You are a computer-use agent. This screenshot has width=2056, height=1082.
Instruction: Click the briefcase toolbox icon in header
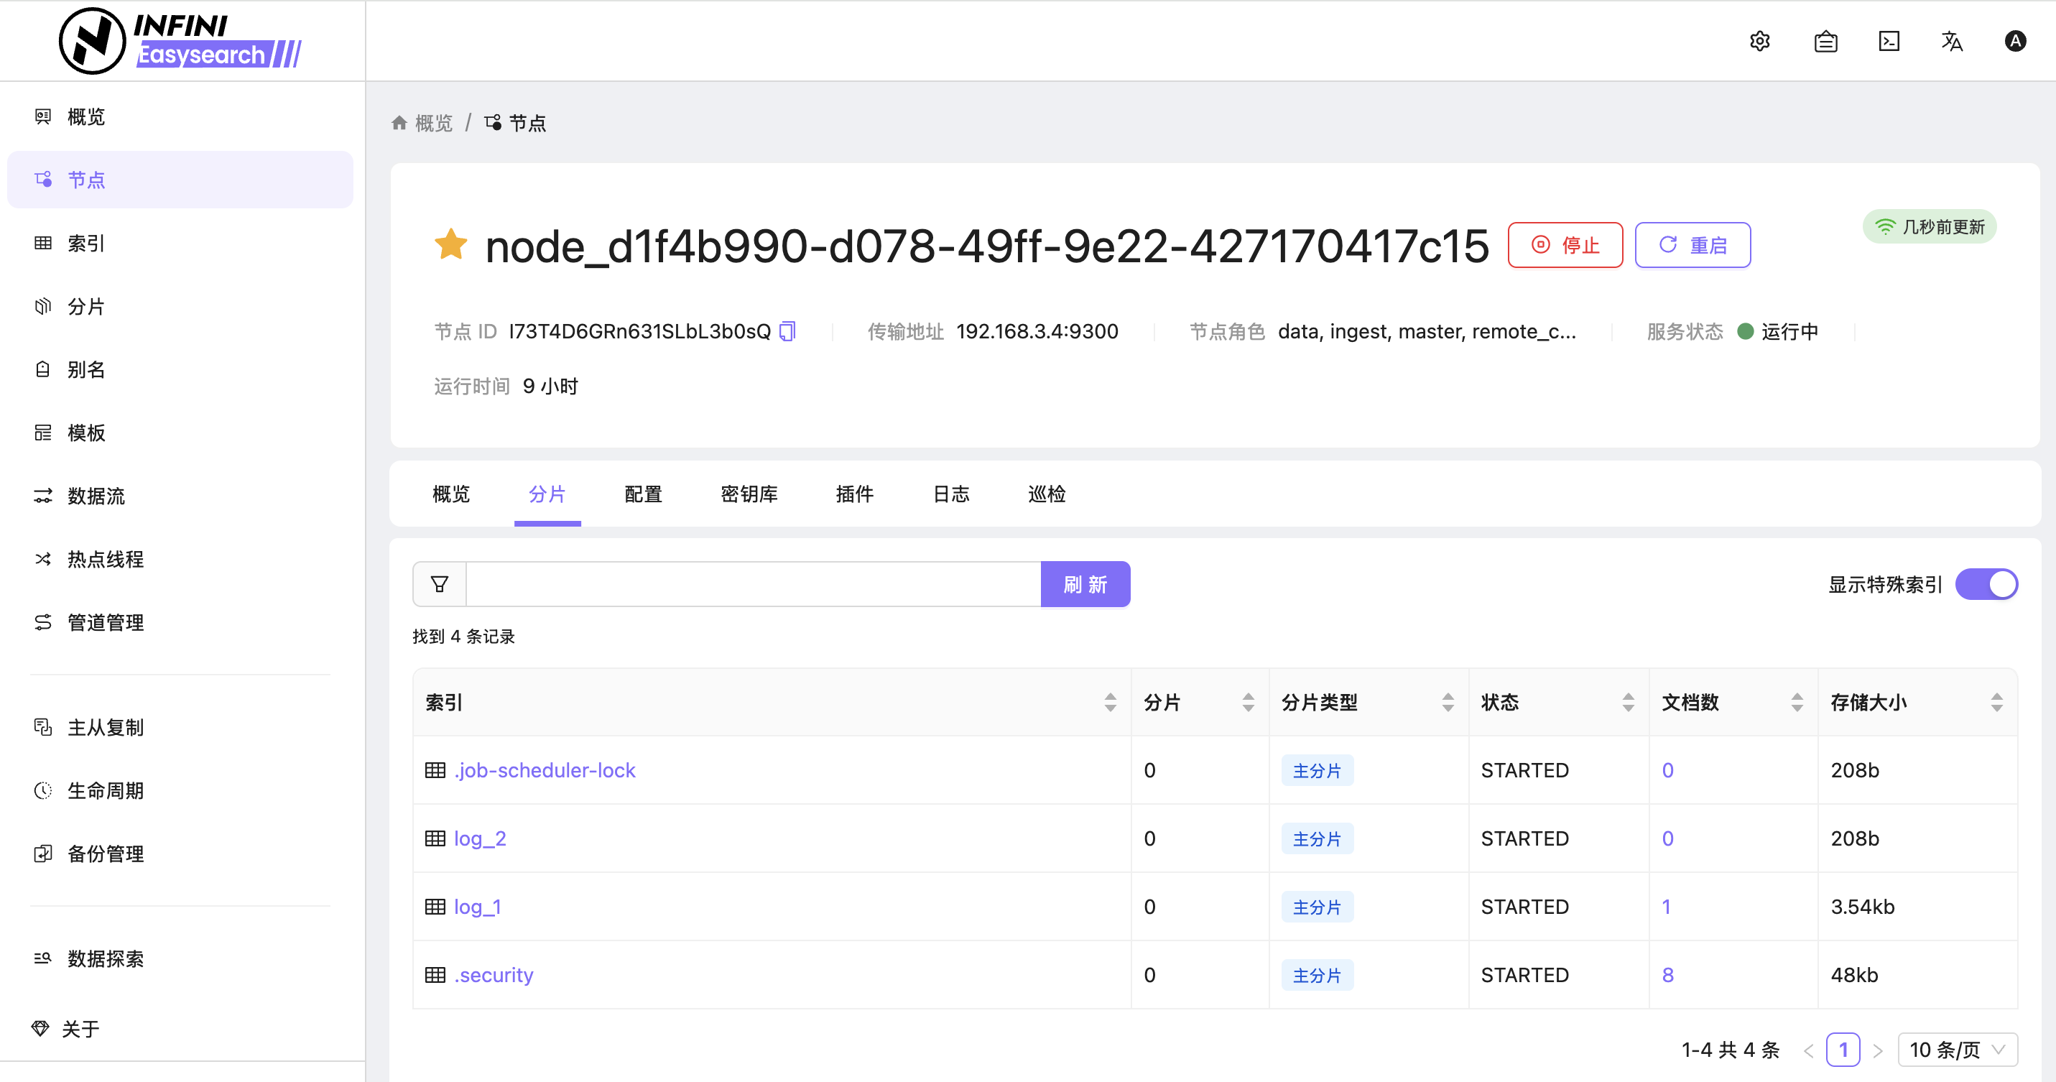pyautogui.click(x=1825, y=41)
